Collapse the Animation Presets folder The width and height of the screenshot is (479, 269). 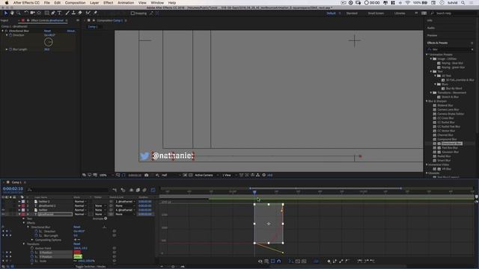[x=427, y=55]
